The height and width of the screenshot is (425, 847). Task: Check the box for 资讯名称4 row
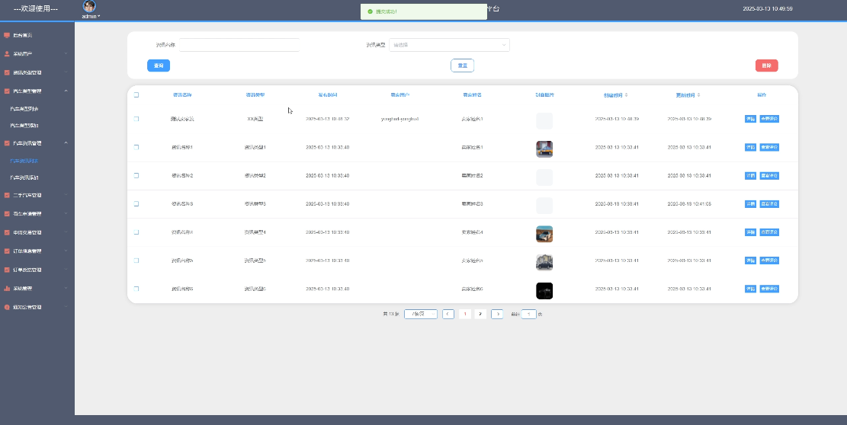click(136, 232)
